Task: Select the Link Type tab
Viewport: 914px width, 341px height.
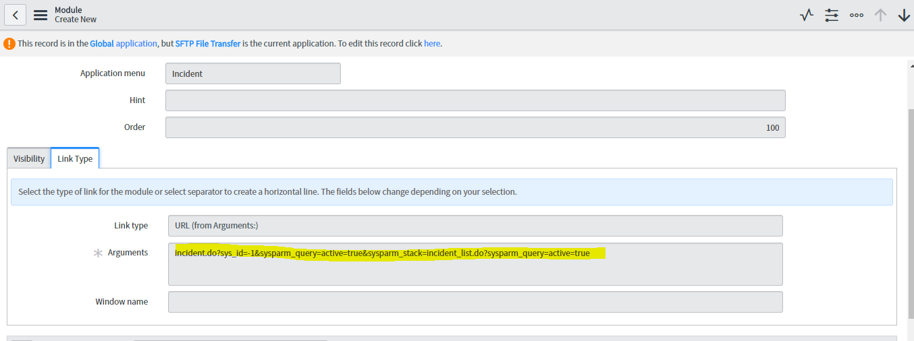Action: (75, 158)
